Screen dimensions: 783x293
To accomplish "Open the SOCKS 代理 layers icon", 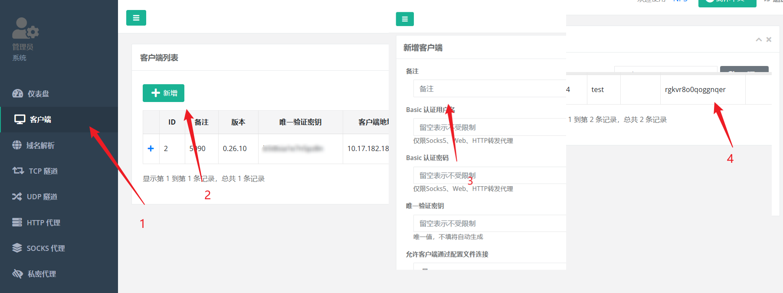I will [17, 248].
